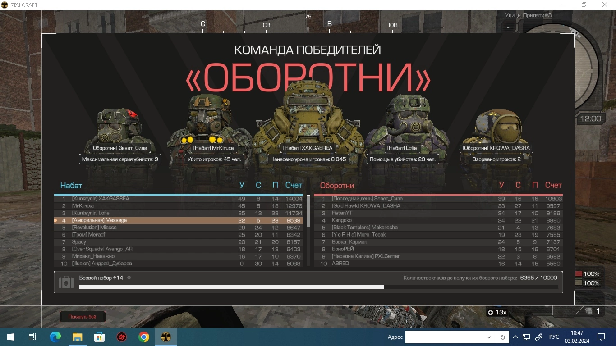The width and height of the screenshot is (616, 346).
Task: Select the [Over Squads] Avengo_AR row
Action: pos(179,249)
